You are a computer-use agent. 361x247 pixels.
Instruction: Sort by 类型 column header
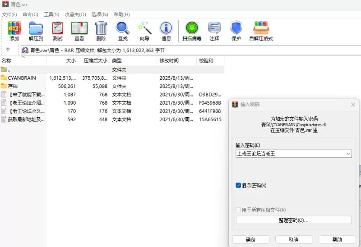(133, 60)
